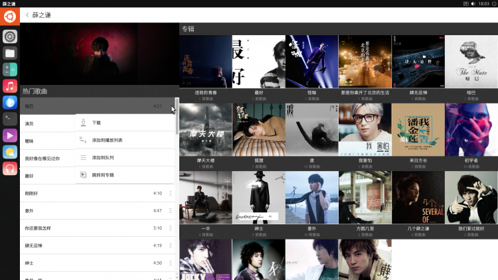Choose 下载 from the context menu
Screen dimensions: 498x280
tap(125, 123)
